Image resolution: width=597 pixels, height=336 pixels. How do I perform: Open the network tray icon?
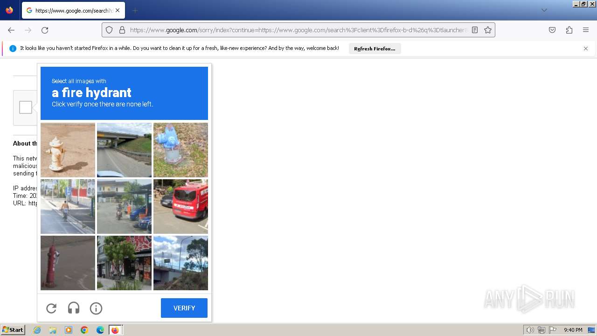[541, 330]
